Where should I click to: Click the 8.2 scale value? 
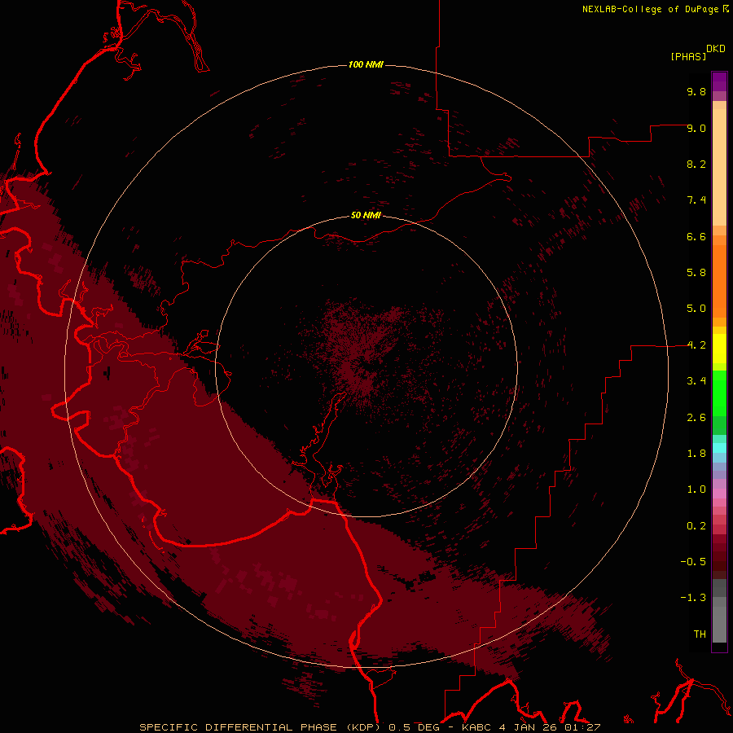(x=696, y=164)
